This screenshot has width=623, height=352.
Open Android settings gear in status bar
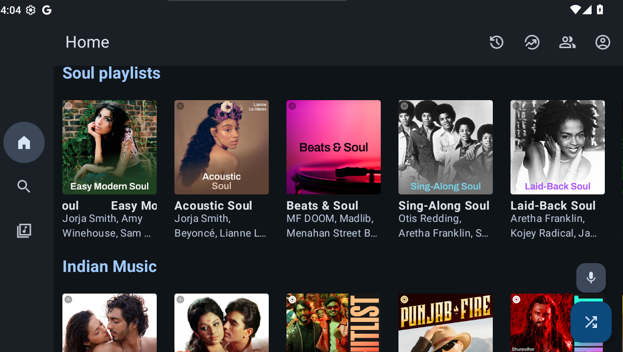(x=31, y=10)
